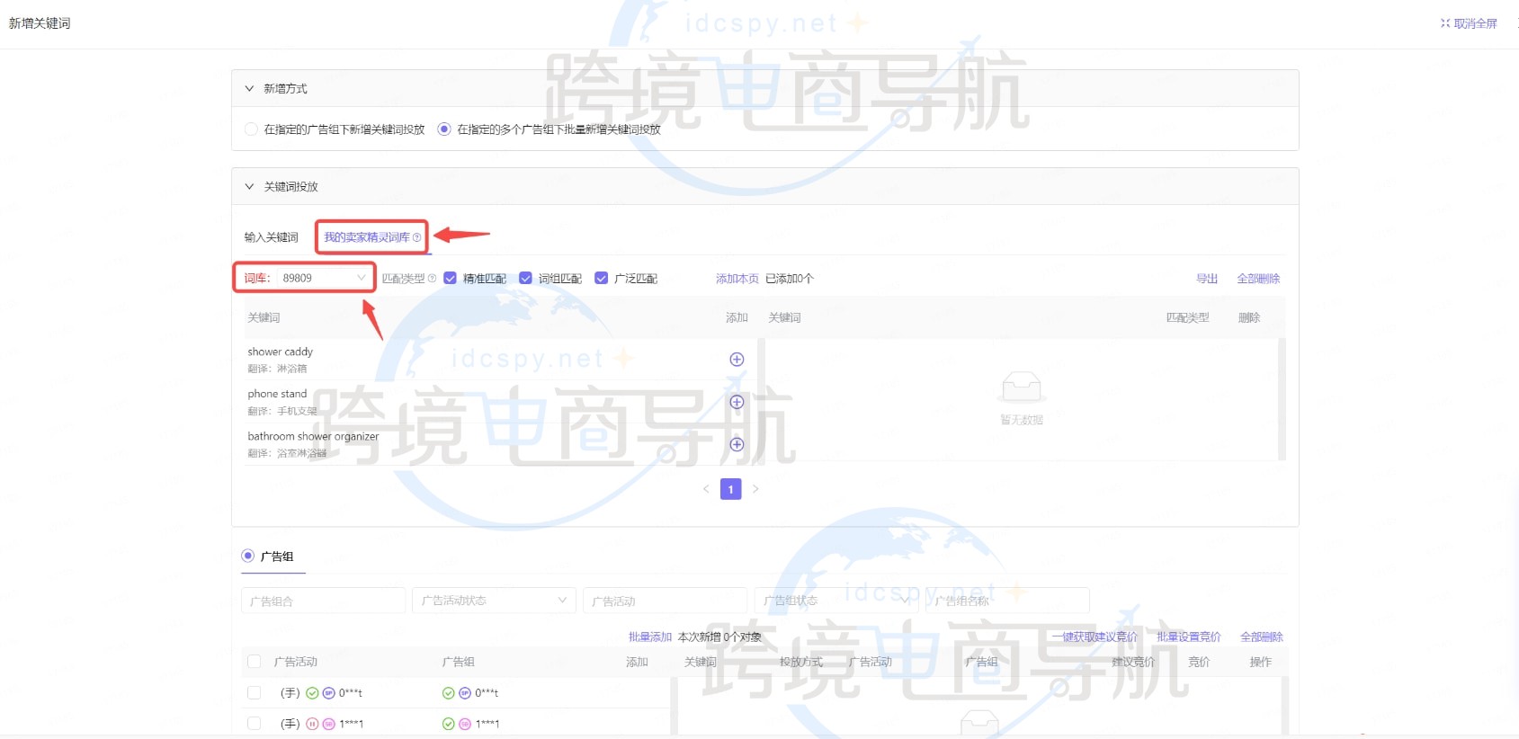
Task: Uncheck 词组匹配 checkbox
Action: click(525, 279)
